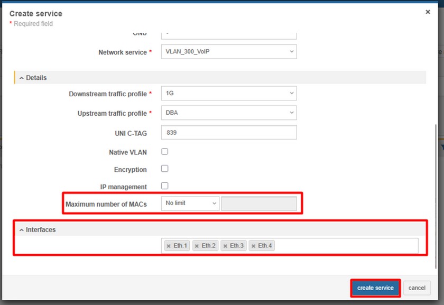Remove the Eth.4 interface tag
The width and height of the screenshot is (444, 305).
(253, 246)
